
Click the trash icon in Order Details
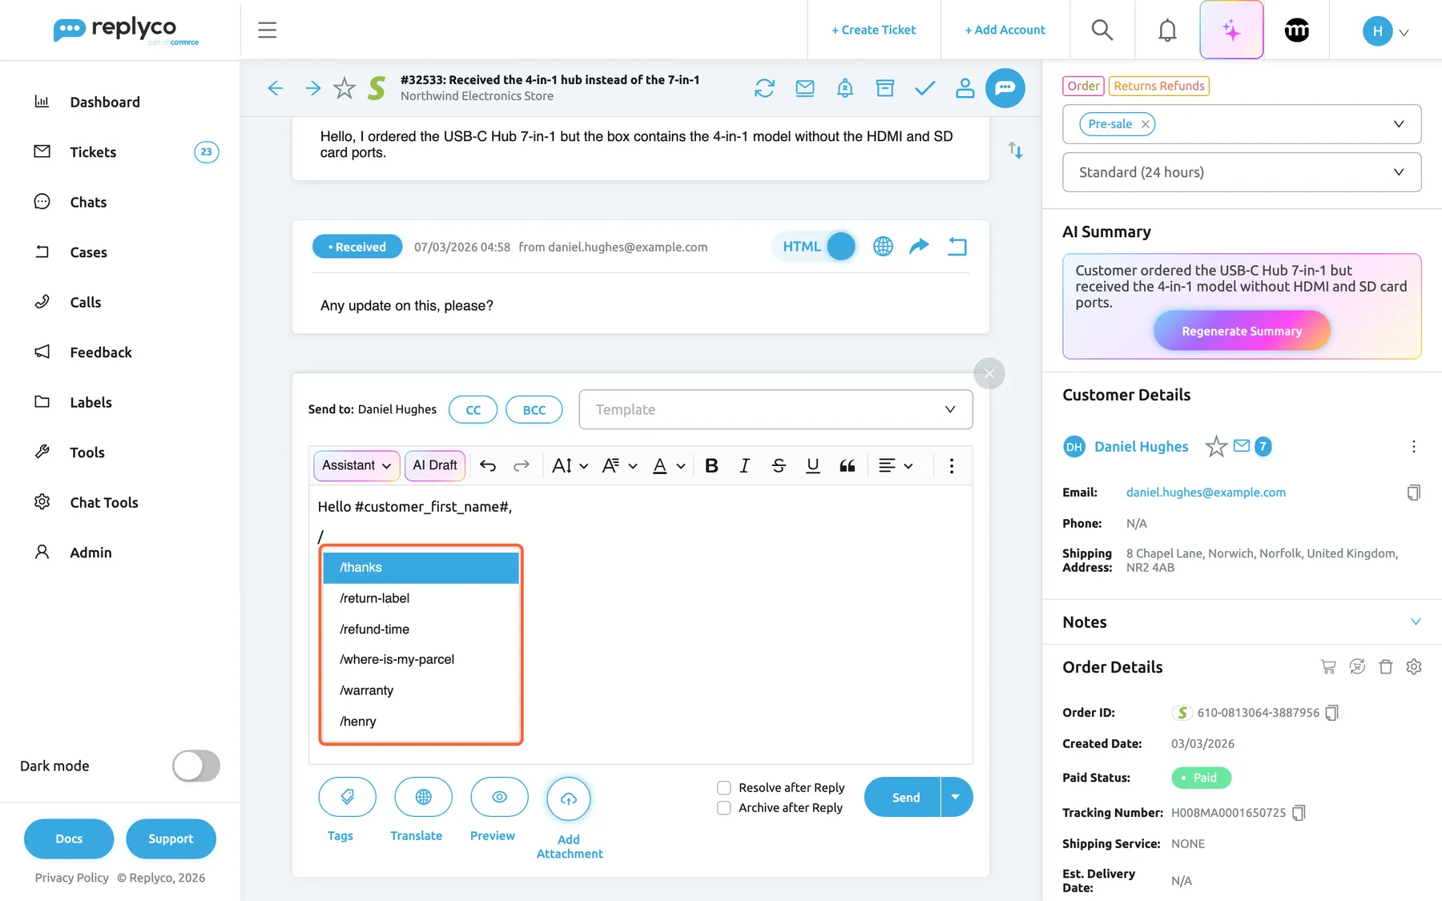1386,666
